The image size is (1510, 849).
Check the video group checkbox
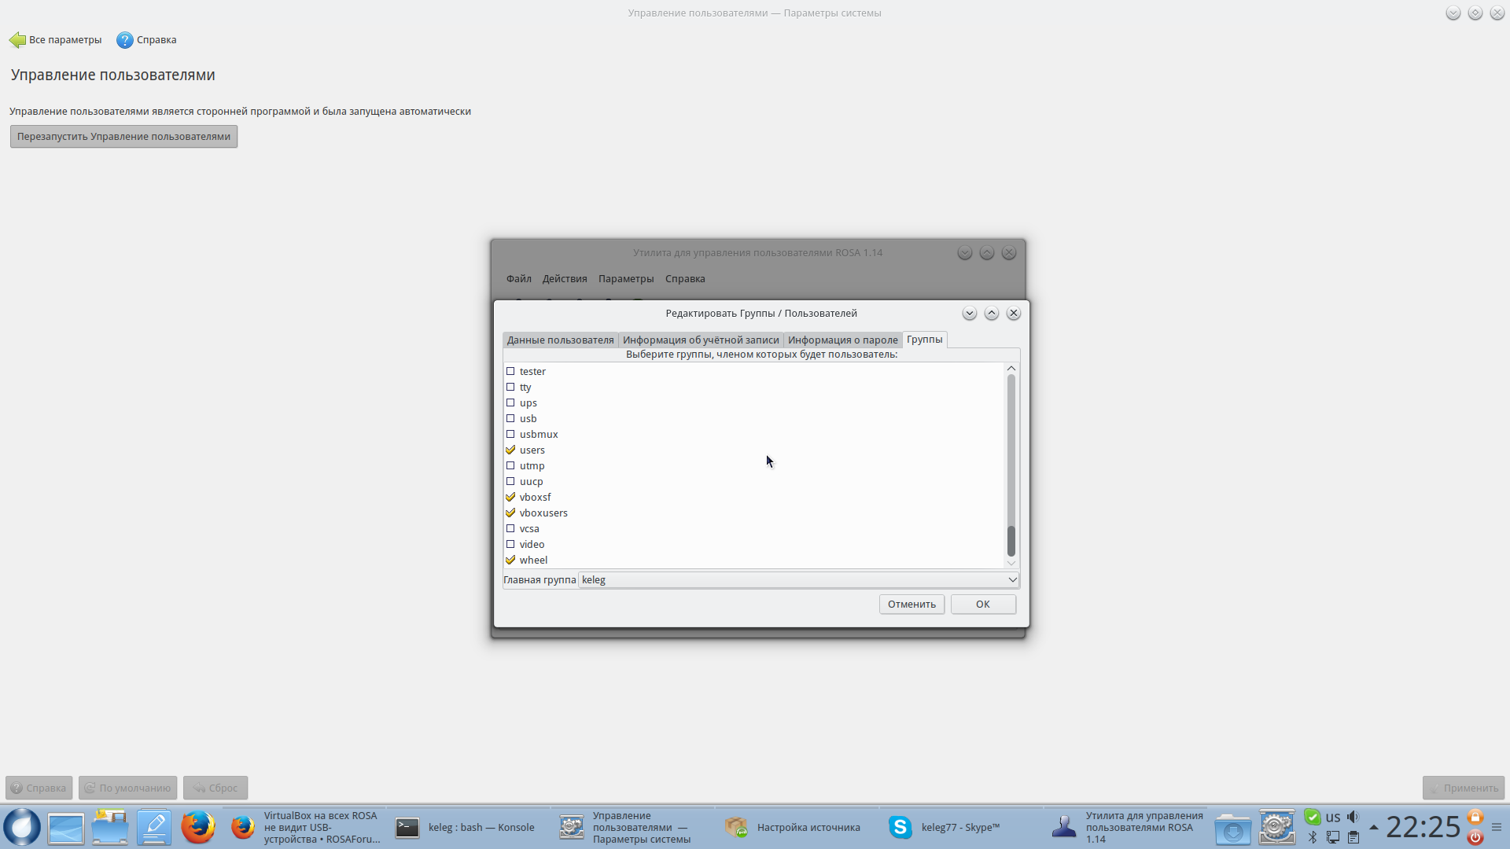510,544
